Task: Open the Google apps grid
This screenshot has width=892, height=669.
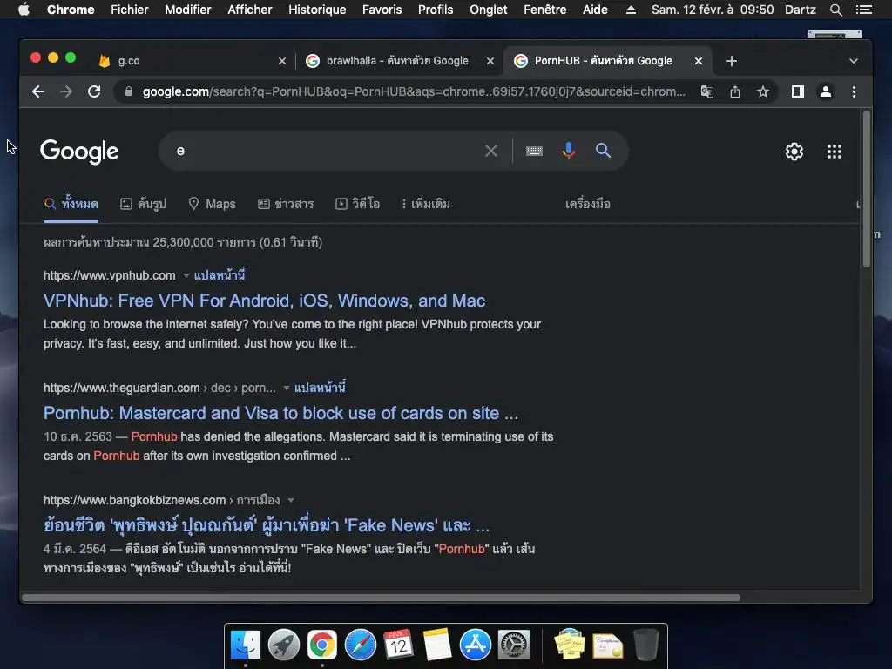Action: click(x=835, y=152)
